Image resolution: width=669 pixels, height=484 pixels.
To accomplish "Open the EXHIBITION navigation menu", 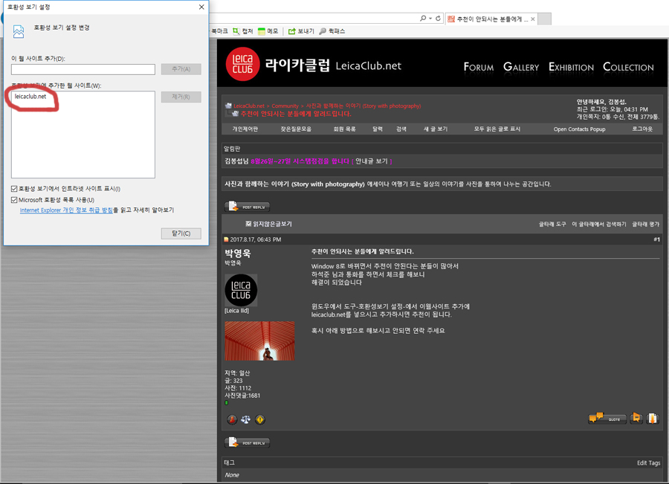I will (x=571, y=68).
